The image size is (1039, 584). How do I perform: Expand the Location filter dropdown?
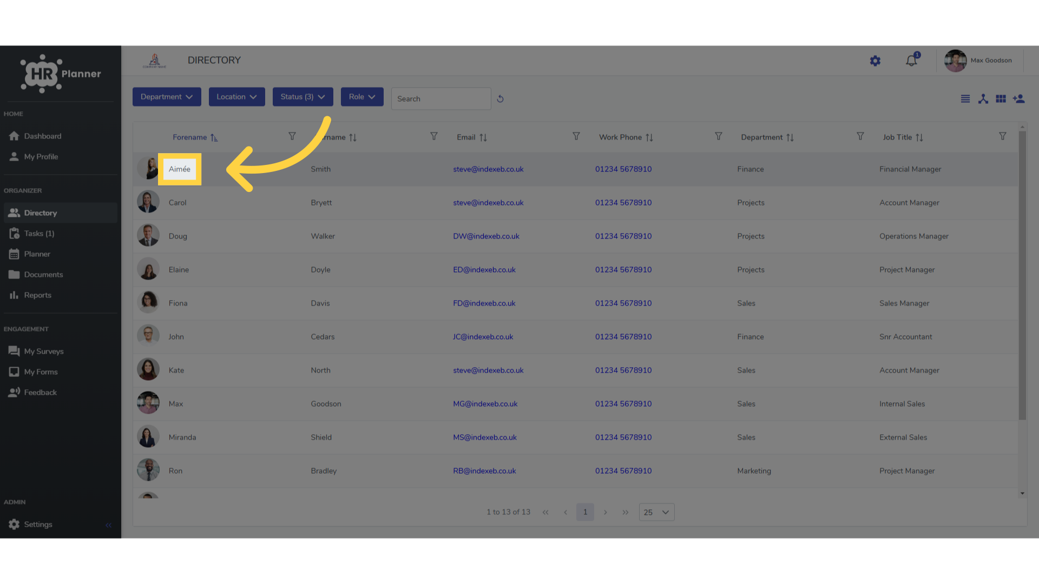click(236, 97)
